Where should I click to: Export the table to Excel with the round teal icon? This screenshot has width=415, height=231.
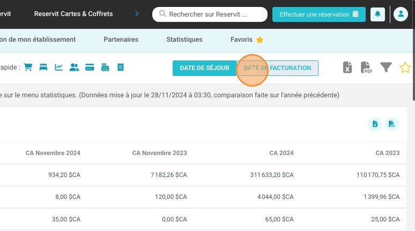pos(375,124)
